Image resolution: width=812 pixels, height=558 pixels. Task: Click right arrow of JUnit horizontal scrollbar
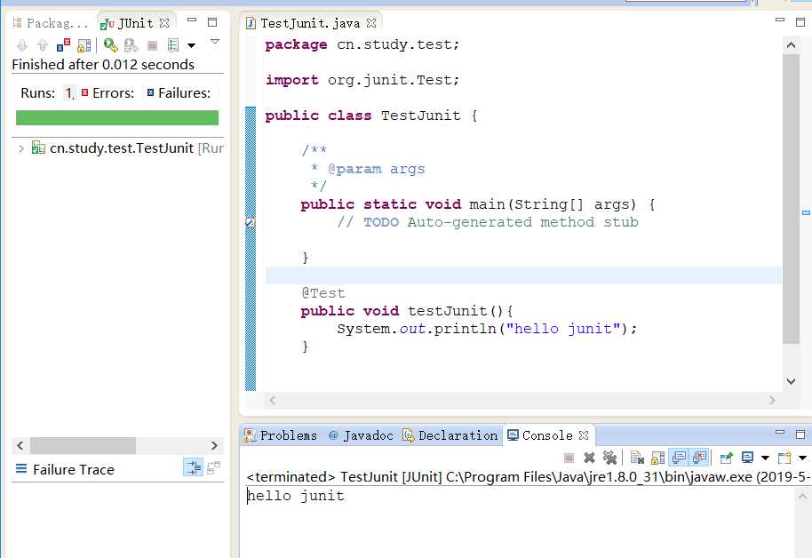tap(214, 445)
